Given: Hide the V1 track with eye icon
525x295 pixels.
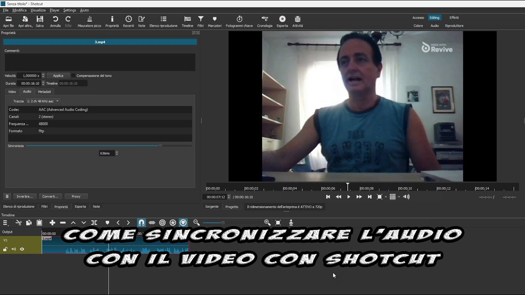Looking at the screenshot, I should pyautogui.click(x=22, y=249).
